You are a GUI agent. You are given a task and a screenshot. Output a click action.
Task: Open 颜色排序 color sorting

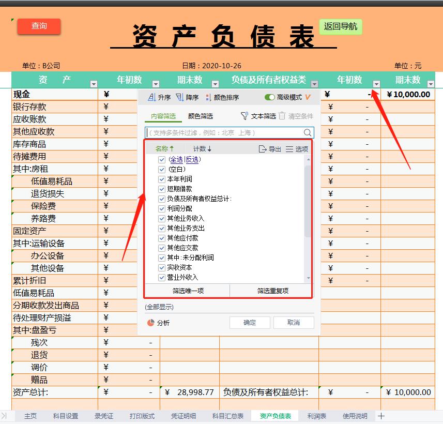pos(207,96)
